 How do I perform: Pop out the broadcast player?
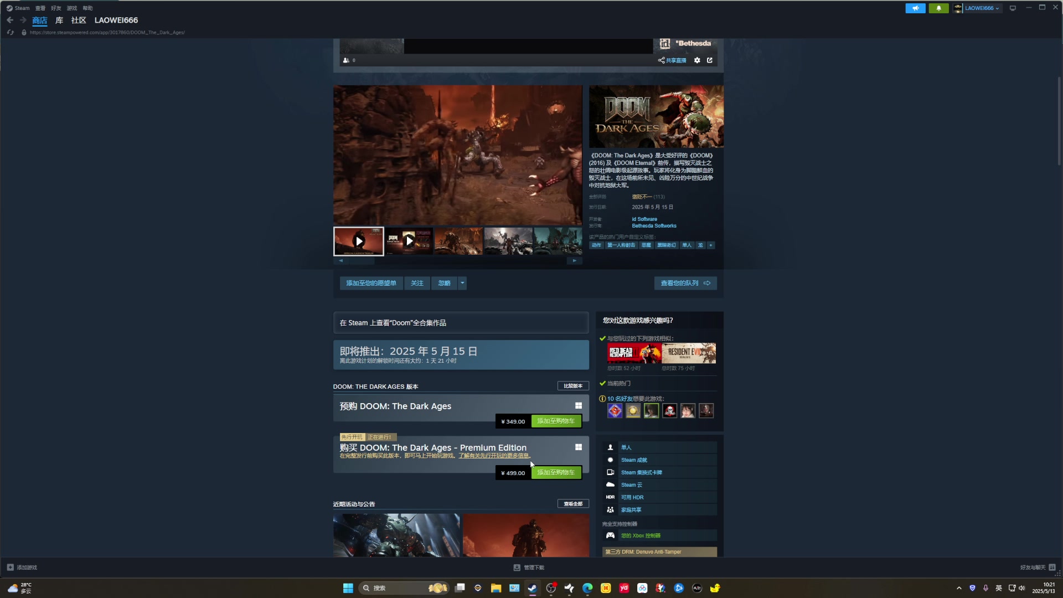(x=710, y=60)
